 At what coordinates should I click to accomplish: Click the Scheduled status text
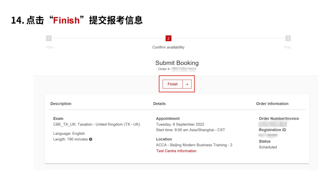[x=268, y=147]
